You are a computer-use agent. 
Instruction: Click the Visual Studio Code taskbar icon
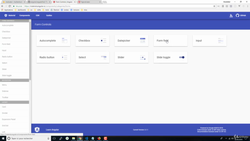pos(86,138)
